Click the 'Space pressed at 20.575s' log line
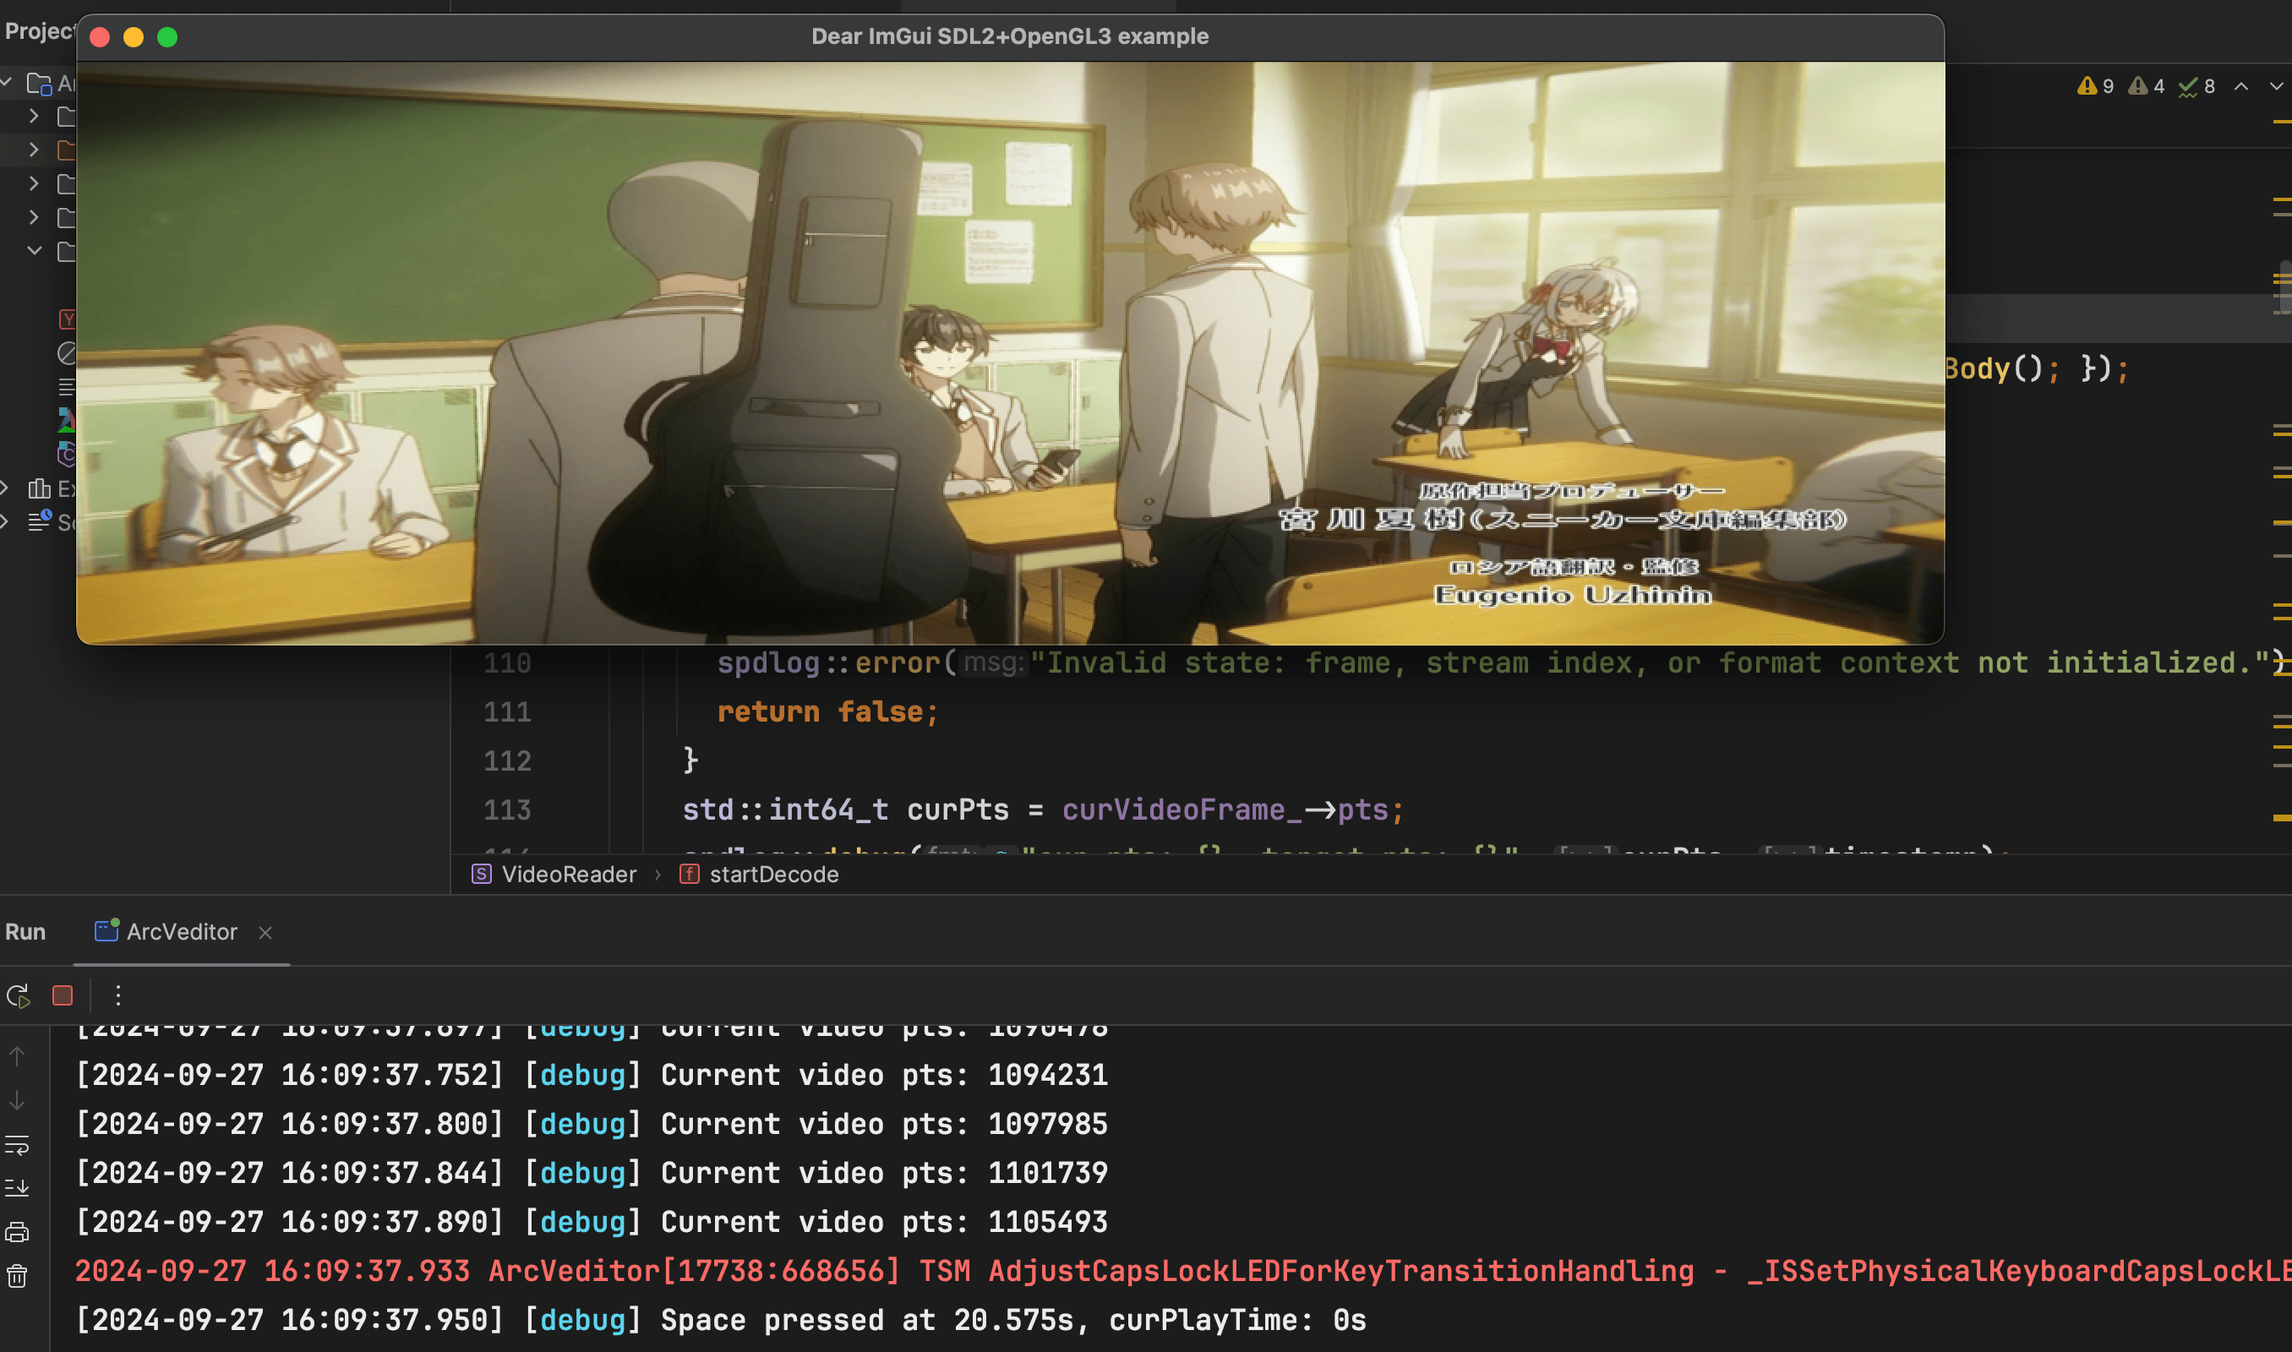 (721, 1320)
